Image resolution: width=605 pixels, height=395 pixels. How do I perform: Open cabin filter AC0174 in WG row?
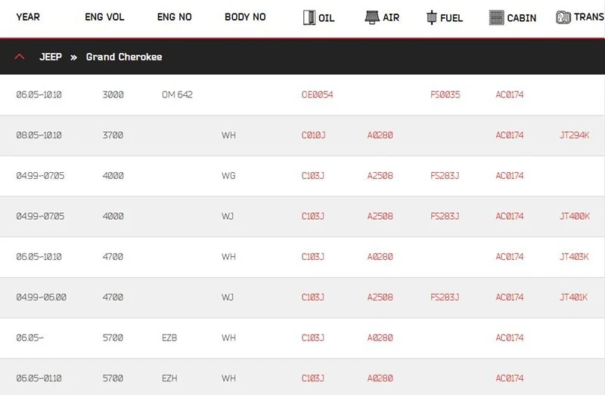(x=510, y=176)
